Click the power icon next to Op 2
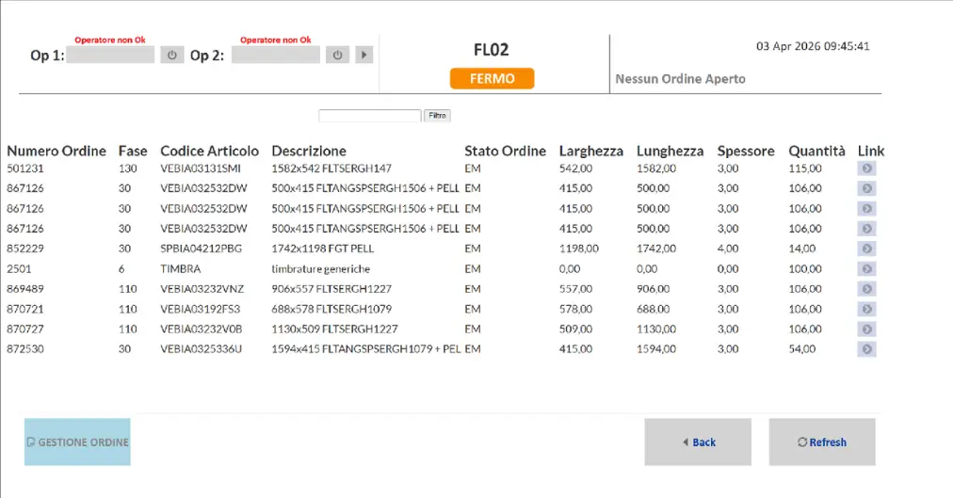953x498 pixels. click(x=337, y=56)
